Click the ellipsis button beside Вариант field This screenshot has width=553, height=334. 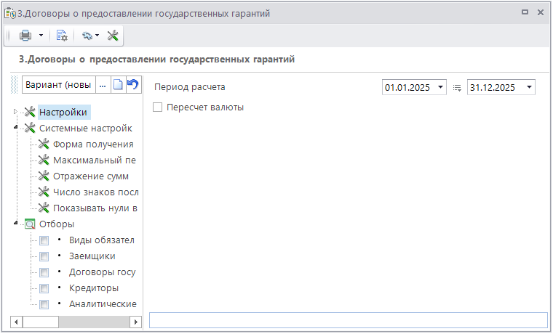103,85
